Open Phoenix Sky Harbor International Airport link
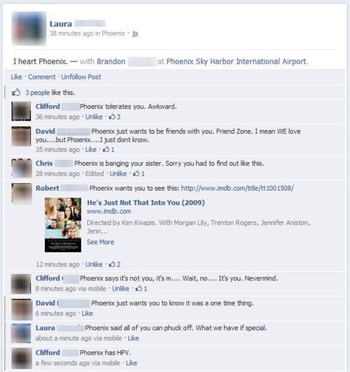 pyautogui.click(x=237, y=62)
